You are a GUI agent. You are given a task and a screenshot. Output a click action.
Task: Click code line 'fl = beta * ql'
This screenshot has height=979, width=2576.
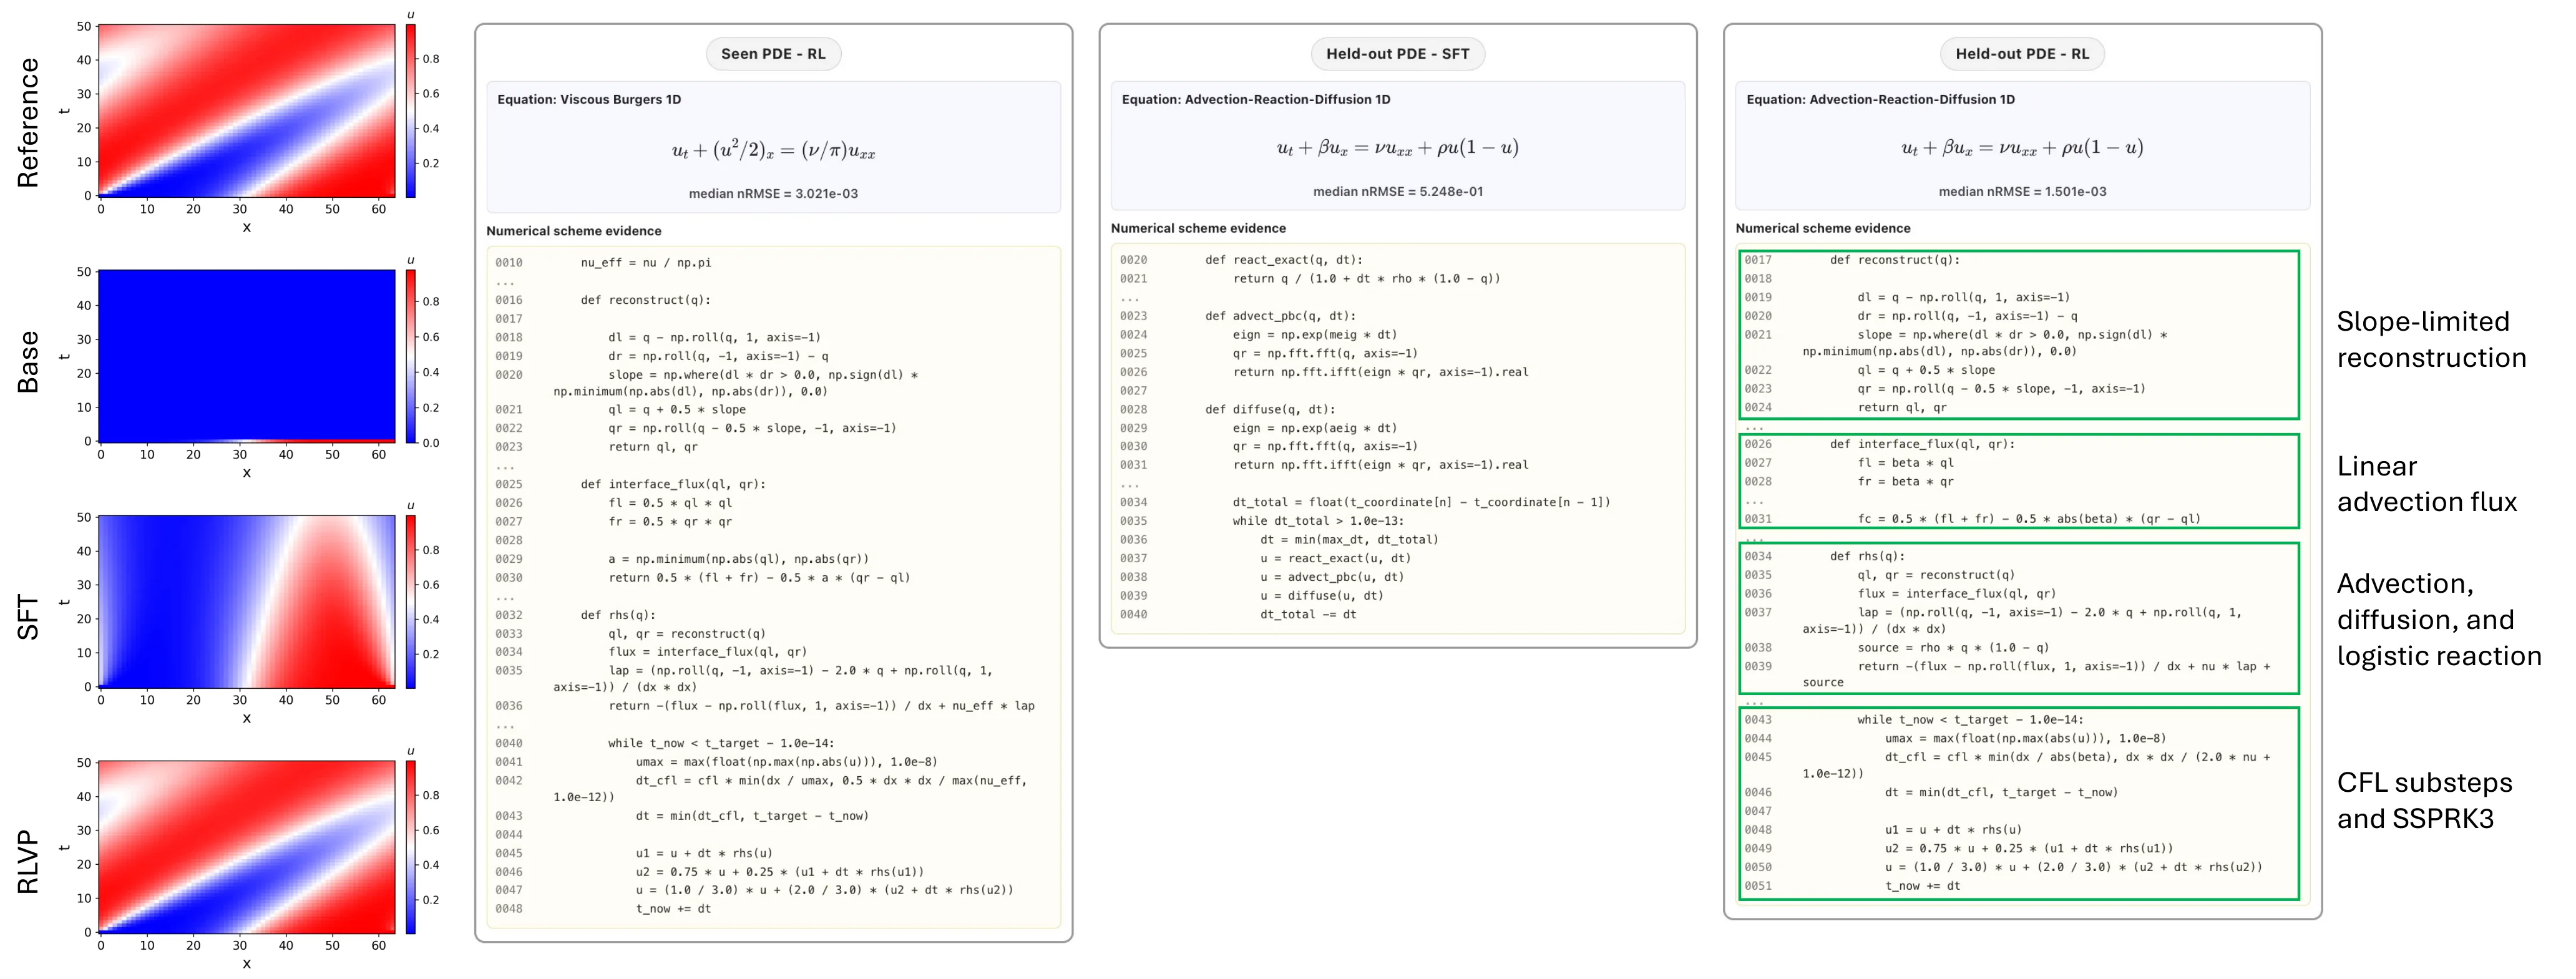click(x=1905, y=463)
